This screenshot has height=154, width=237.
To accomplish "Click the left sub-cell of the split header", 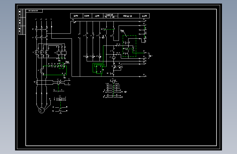I will click(x=107, y=17).
